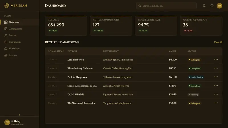Click the -5.8% workshop output indicator
This screenshot has width=228, height=128.
click(x=188, y=31)
